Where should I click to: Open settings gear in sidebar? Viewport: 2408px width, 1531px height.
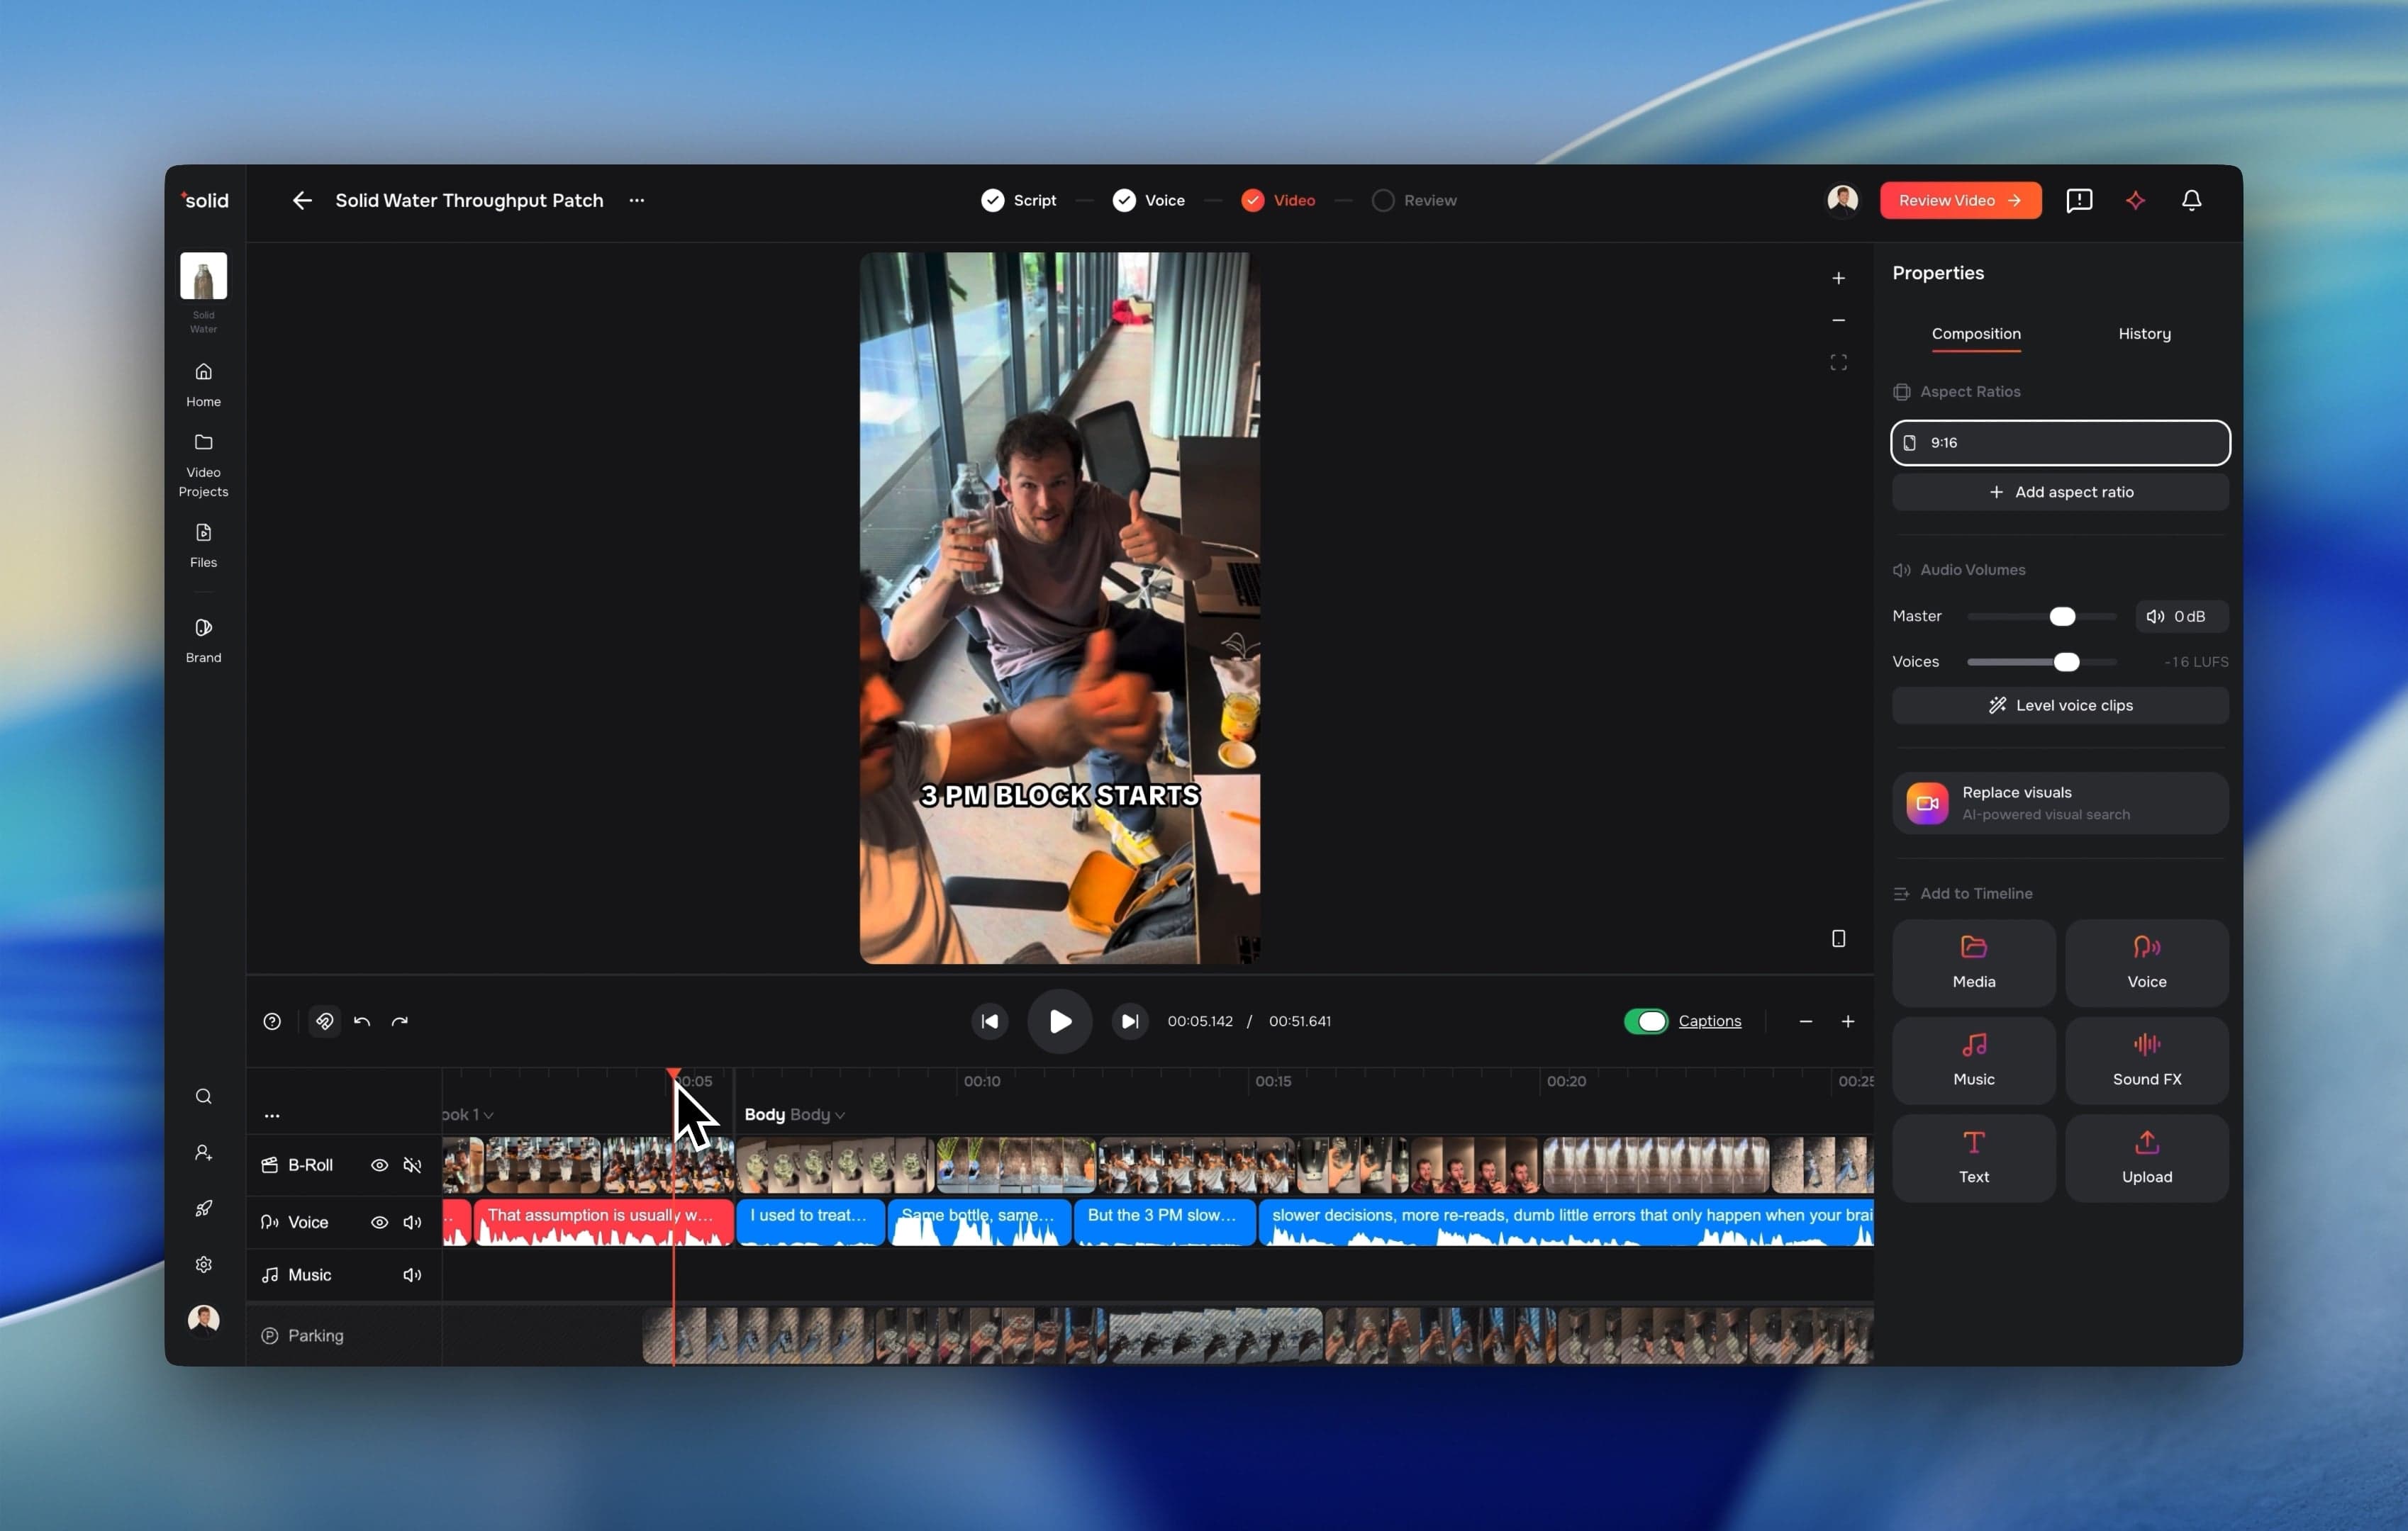pos(203,1264)
